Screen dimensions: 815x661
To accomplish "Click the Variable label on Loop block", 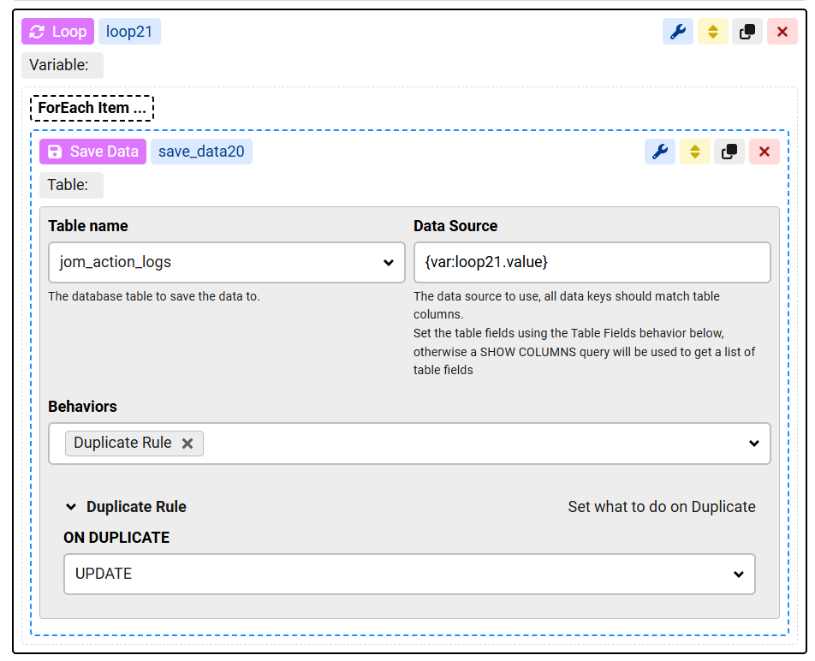I will pos(62,65).
